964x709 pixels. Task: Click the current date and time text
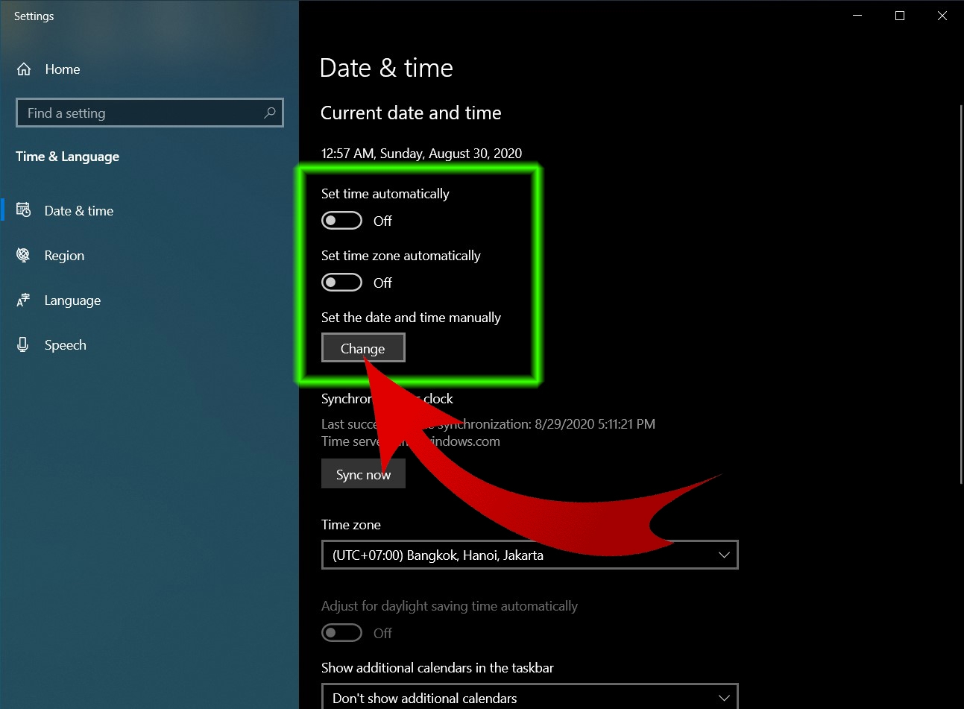[x=421, y=153]
